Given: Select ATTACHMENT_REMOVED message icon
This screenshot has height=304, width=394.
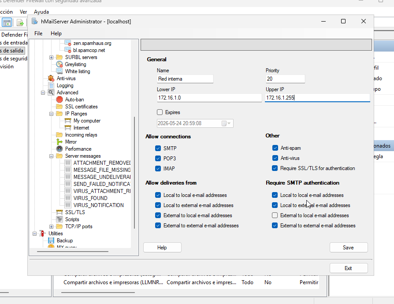Looking at the screenshot, I should 67,163.
